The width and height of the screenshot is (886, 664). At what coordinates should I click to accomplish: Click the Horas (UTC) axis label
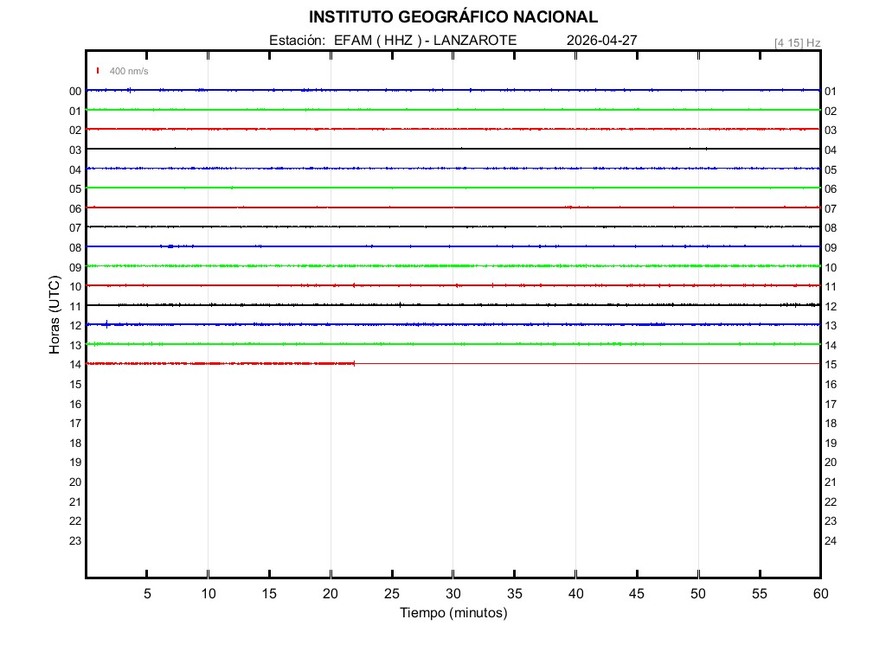pos(55,315)
